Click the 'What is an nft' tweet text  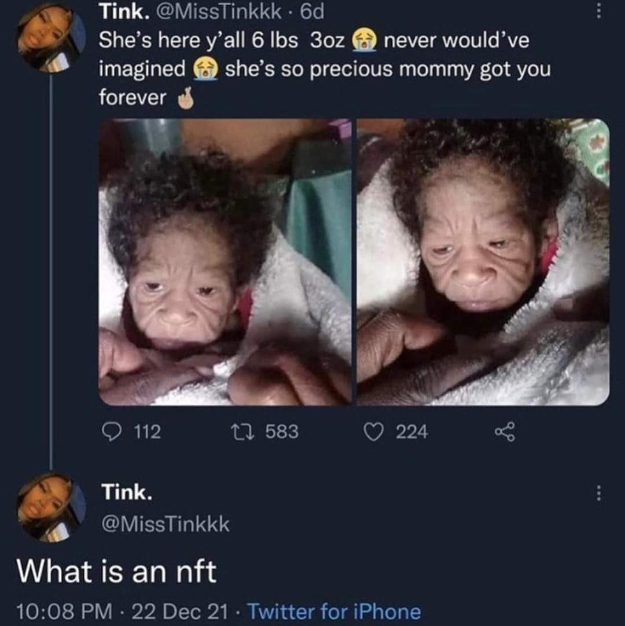pyautogui.click(x=116, y=572)
